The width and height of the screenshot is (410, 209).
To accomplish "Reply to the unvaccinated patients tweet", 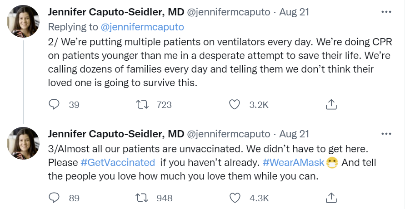I will pyautogui.click(x=55, y=198).
